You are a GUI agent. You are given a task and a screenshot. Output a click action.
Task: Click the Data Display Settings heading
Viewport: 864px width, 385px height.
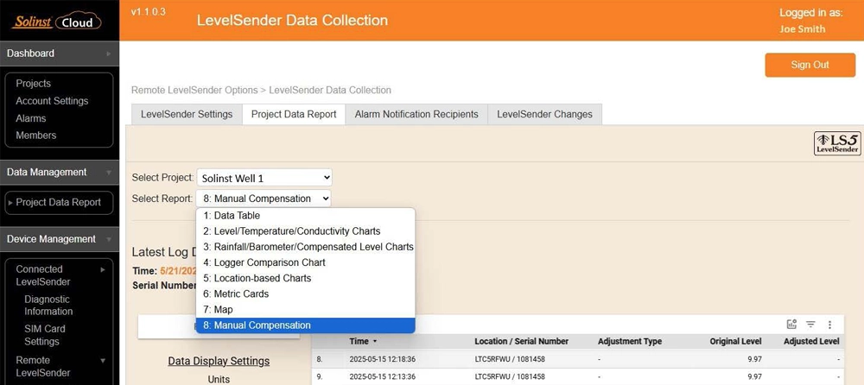[219, 362]
